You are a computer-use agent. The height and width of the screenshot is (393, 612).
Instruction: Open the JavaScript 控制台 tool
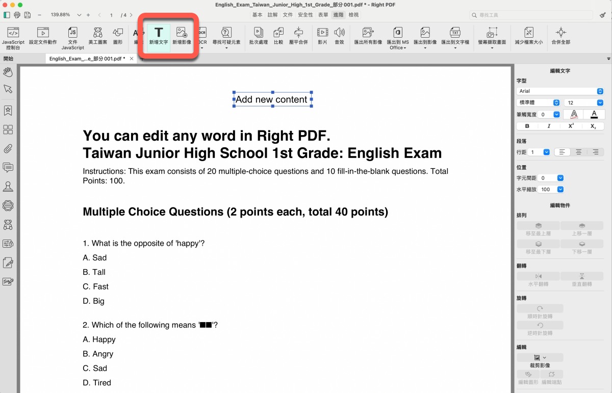coord(13,38)
